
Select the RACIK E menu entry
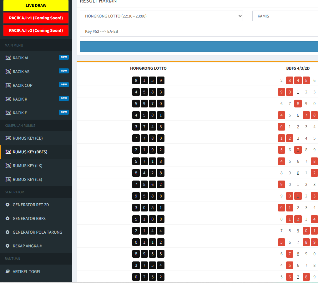[x=36, y=113]
